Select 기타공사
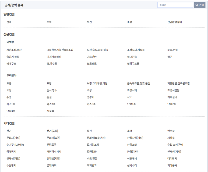The height and width of the screenshot is (172, 208). tap(172, 166)
